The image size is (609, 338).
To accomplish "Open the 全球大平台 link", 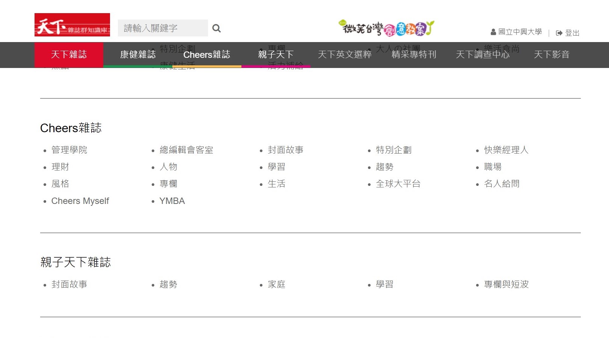I will tap(398, 184).
